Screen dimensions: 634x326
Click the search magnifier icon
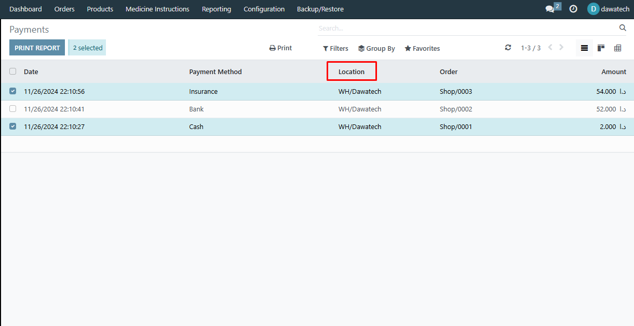(623, 28)
